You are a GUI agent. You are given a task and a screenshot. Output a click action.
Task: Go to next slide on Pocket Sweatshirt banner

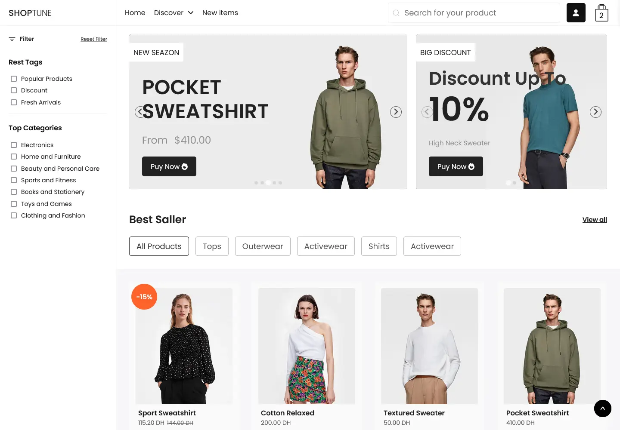[396, 112]
